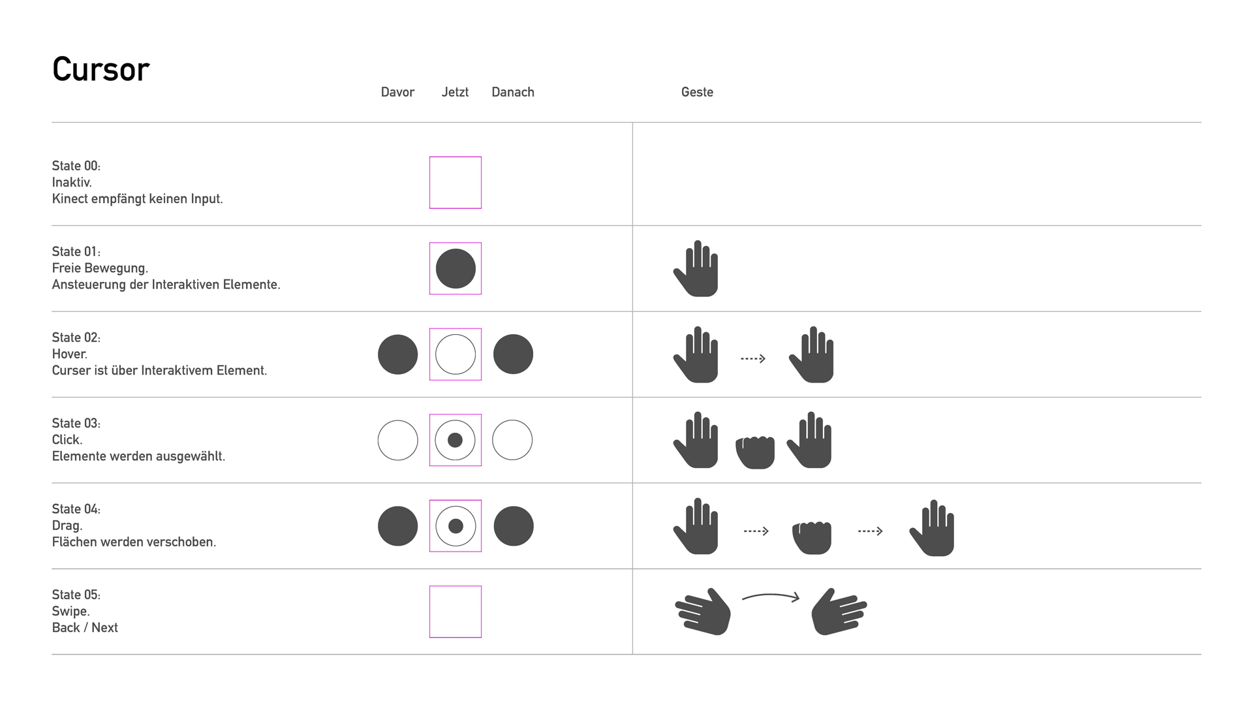Click the fist icon in State 04 Drag row

[x=812, y=537]
